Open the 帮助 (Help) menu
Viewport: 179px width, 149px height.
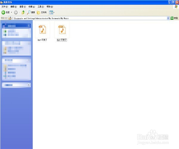coord(50,7)
